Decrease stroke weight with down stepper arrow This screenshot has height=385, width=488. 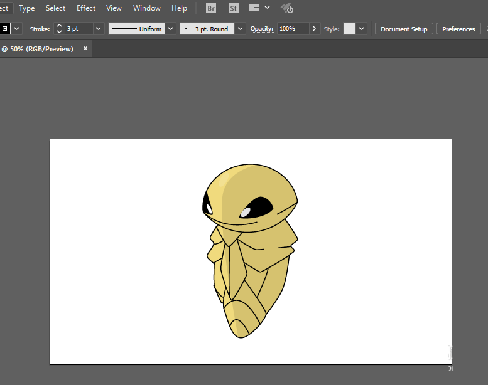[59, 32]
